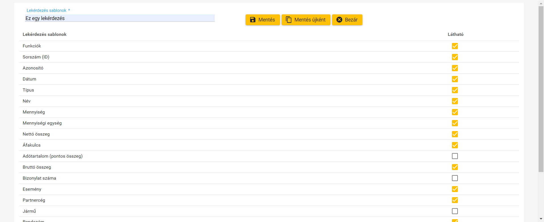The height and width of the screenshot is (222, 544).
Task: Check the Bizonylat száma checkbox
Action: tap(455, 178)
